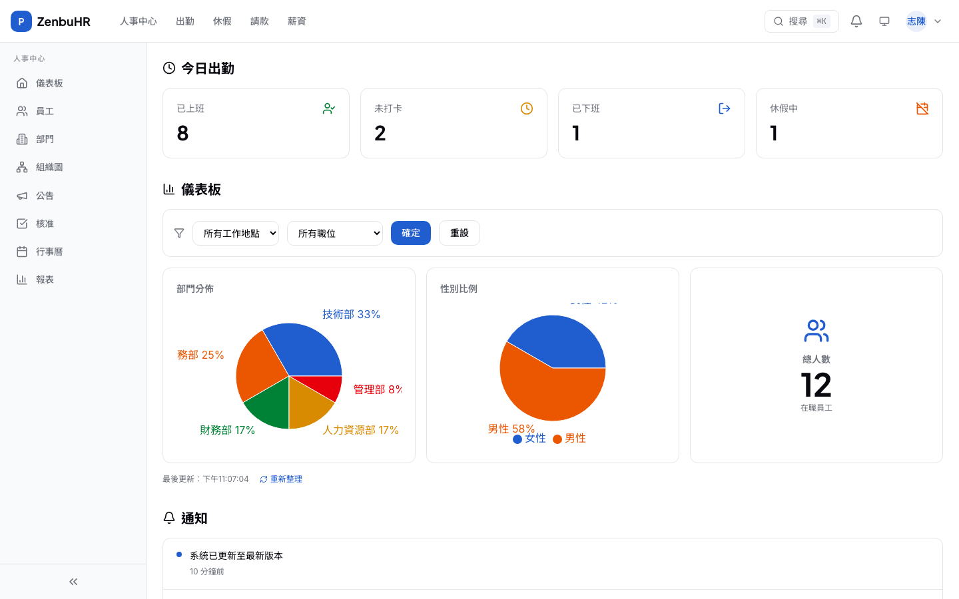Click the 財務部 17% chart label
The image size is (959, 599).
[x=228, y=430]
